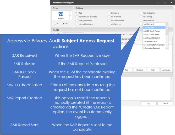Select Legitimate Int. Refused action
This screenshot has height=135, width=175.
pos(77,17)
